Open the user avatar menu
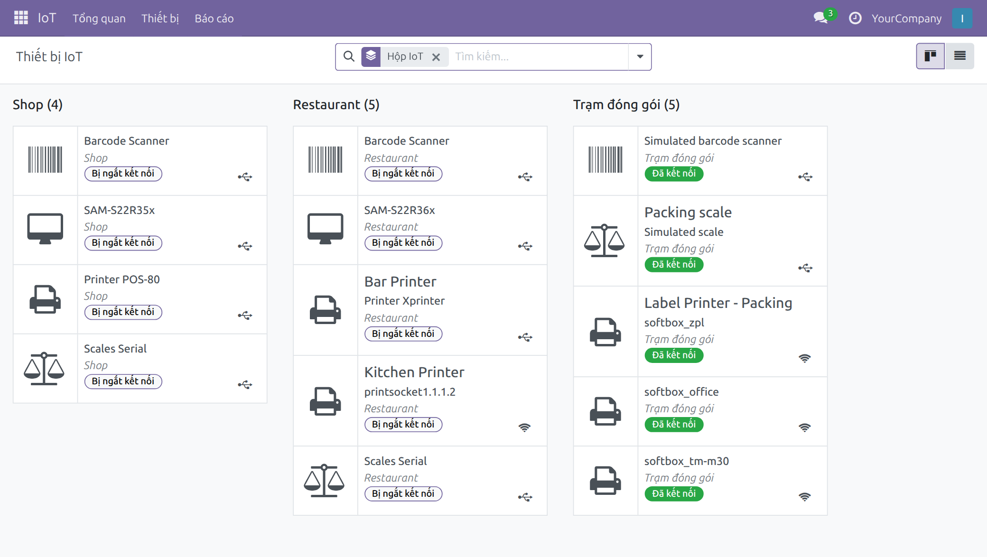 point(962,18)
